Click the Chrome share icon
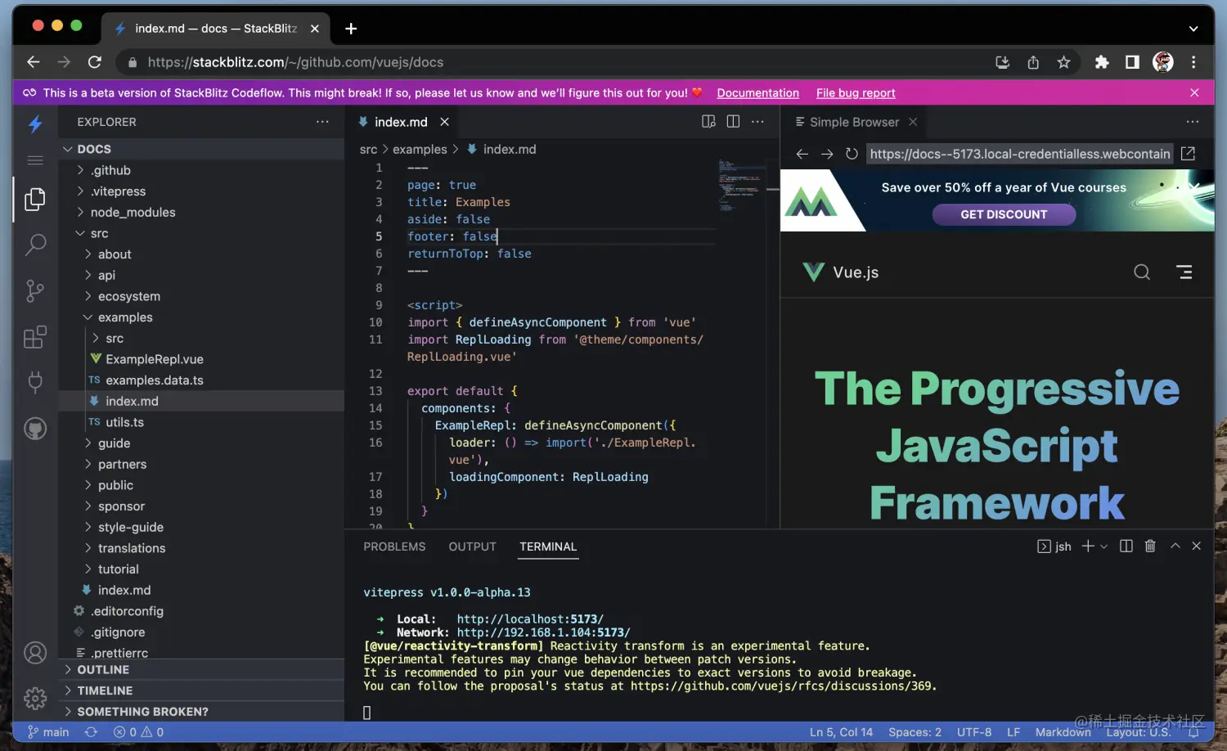 pyautogui.click(x=1033, y=62)
